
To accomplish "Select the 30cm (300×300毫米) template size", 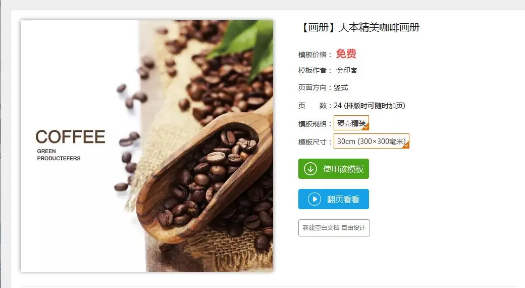I will coord(372,141).
